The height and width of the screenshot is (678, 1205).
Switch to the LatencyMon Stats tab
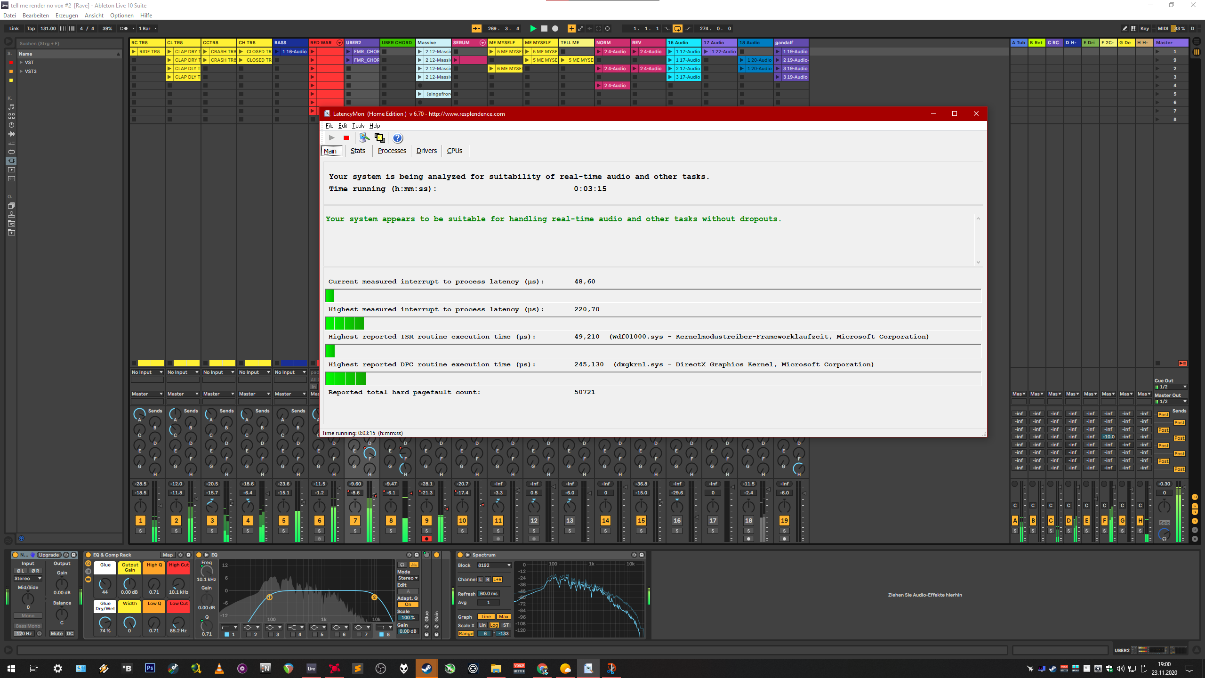click(358, 151)
